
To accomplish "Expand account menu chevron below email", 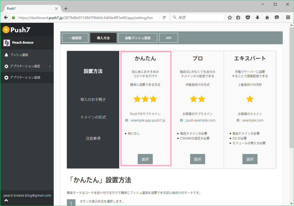I will pos(6,201).
